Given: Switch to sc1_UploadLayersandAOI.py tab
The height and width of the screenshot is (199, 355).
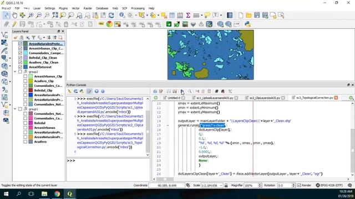Looking at the screenshot, I should click(215, 98).
